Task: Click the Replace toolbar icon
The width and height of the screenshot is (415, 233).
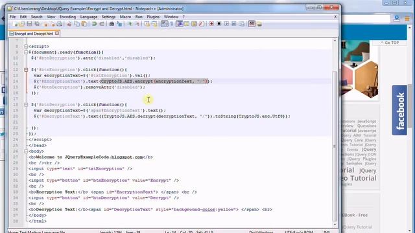Action: (x=119, y=24)
